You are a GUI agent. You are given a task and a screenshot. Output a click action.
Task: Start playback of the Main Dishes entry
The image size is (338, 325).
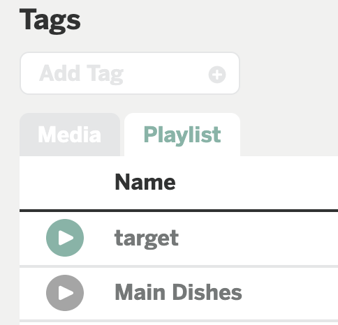pyautogui.click(x=65, y=293)
